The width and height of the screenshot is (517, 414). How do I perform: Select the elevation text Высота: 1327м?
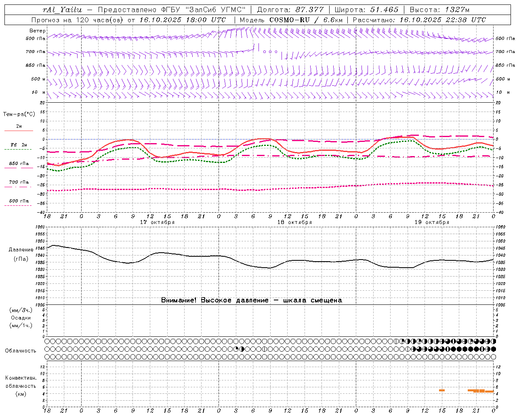point(439,10)
